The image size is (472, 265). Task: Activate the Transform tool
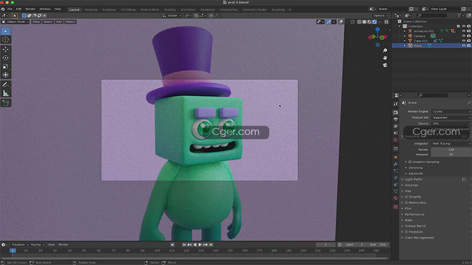point(6,75)
